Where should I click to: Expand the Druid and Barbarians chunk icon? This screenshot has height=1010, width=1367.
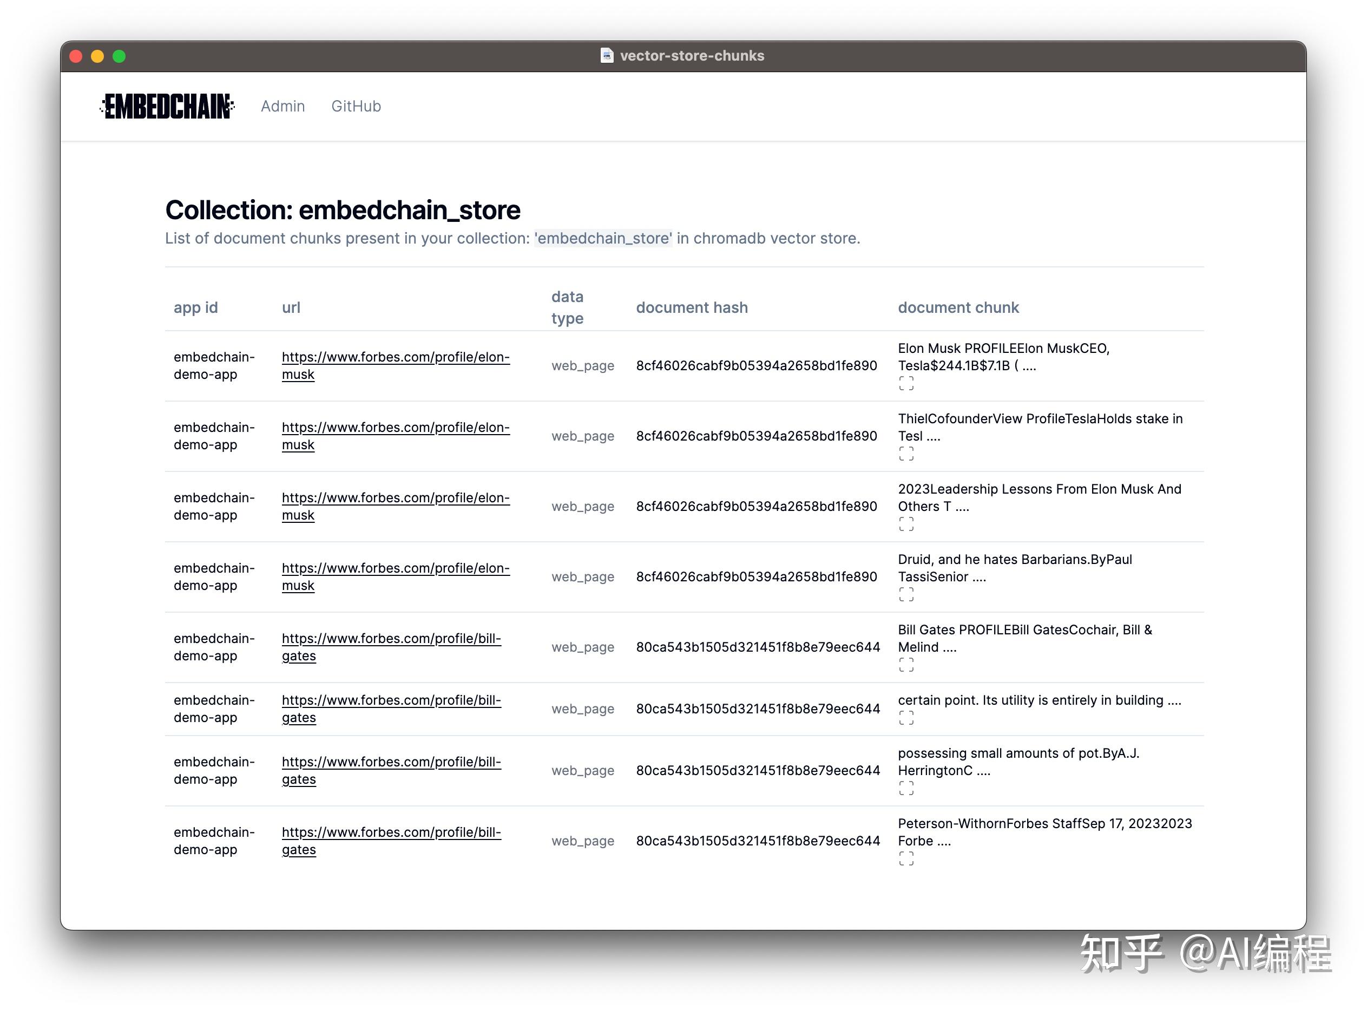[906, 594]
